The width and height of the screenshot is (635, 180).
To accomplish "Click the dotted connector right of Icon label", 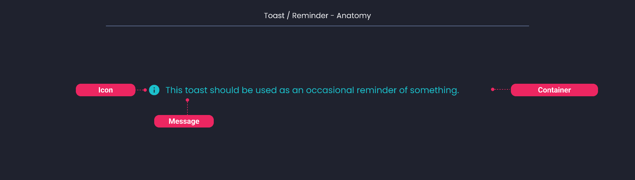I will (x=139, y=90).
